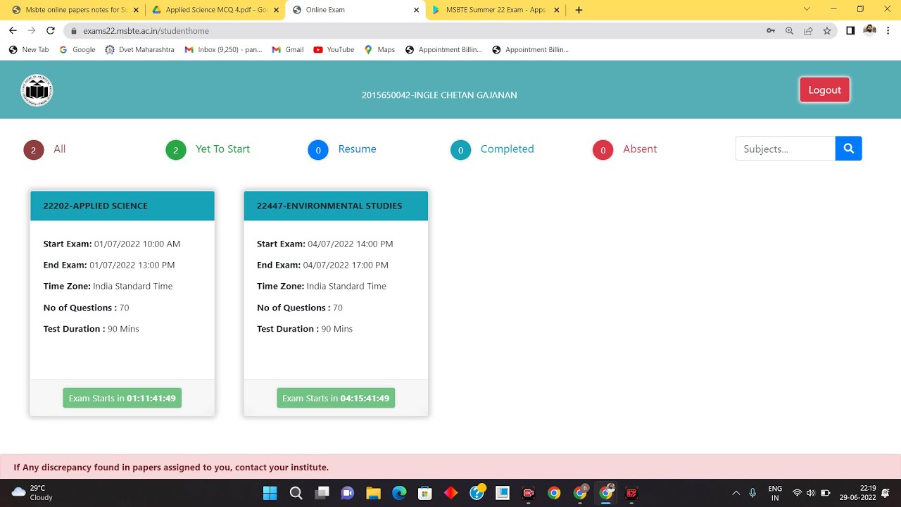The height and width of the screenshot is (507, 901).
Task: Click the share page icon
Action: click(x=808, y=30)
